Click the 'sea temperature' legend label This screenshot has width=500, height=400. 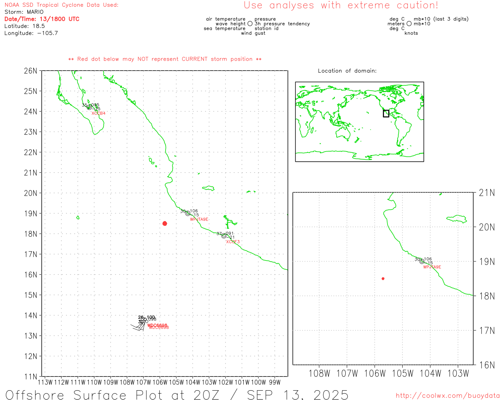[225, 29]
